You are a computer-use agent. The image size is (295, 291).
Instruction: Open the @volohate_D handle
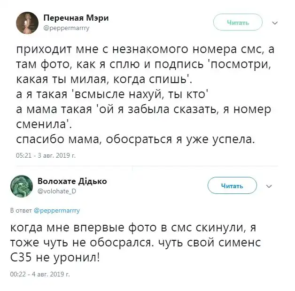(56, 191)
